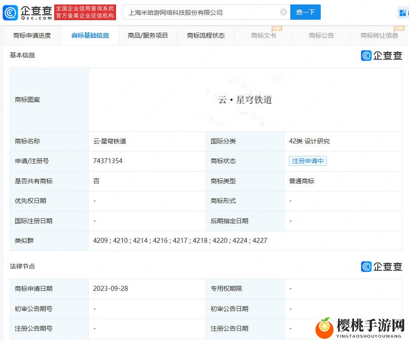The height and width of the screenshot is (341, 409).
Task: Click the 基本信息 section heading
Action: 22,55
